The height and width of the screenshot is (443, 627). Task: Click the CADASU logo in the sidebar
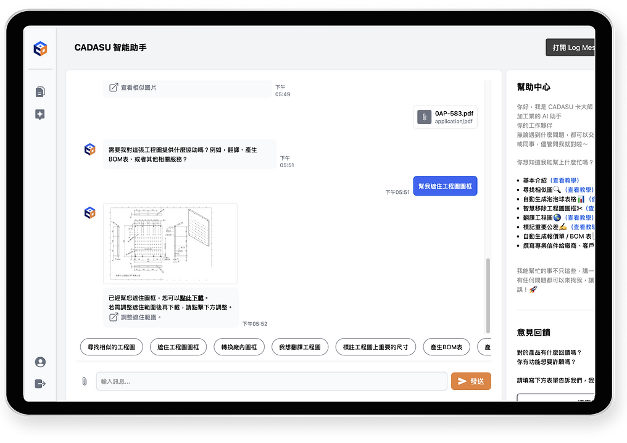tap(40, 48)
